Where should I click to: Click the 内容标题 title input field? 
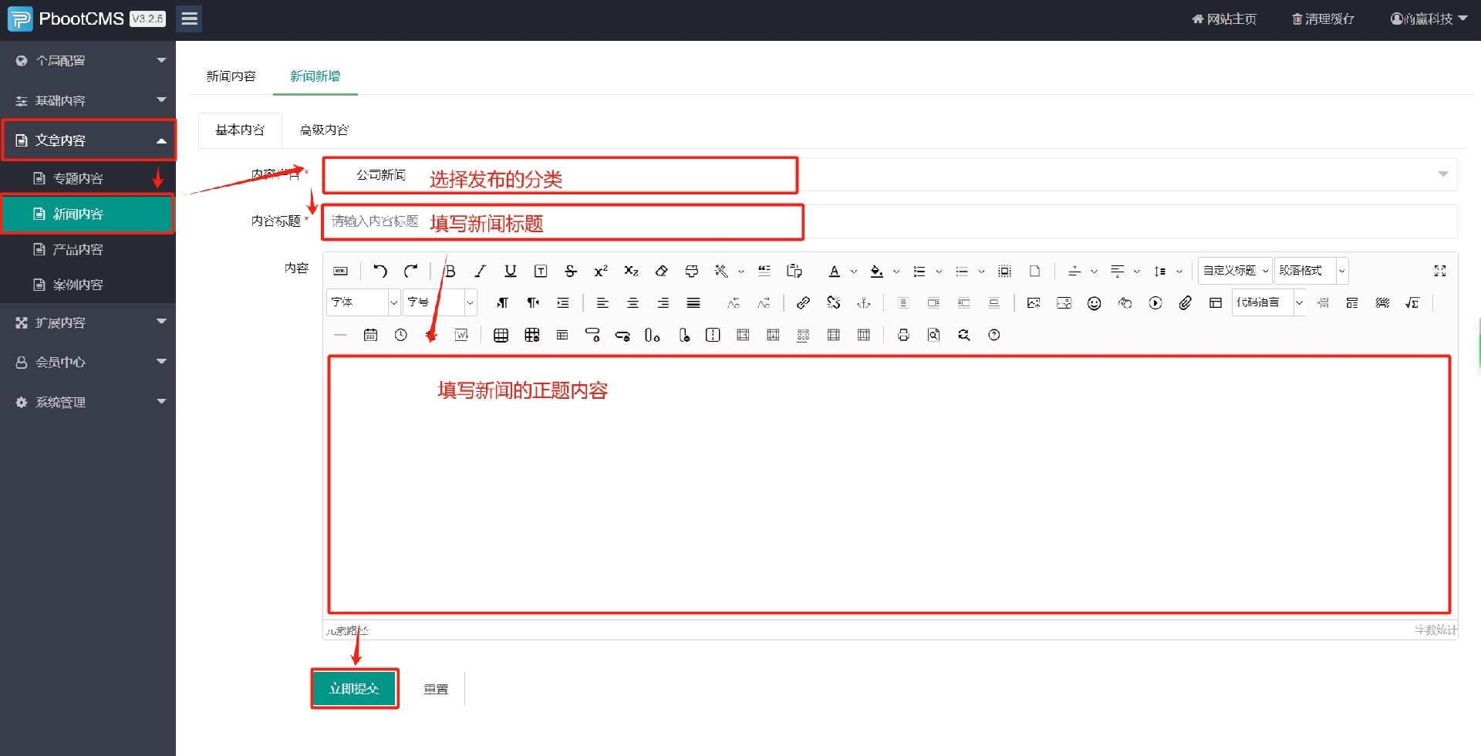889,221
